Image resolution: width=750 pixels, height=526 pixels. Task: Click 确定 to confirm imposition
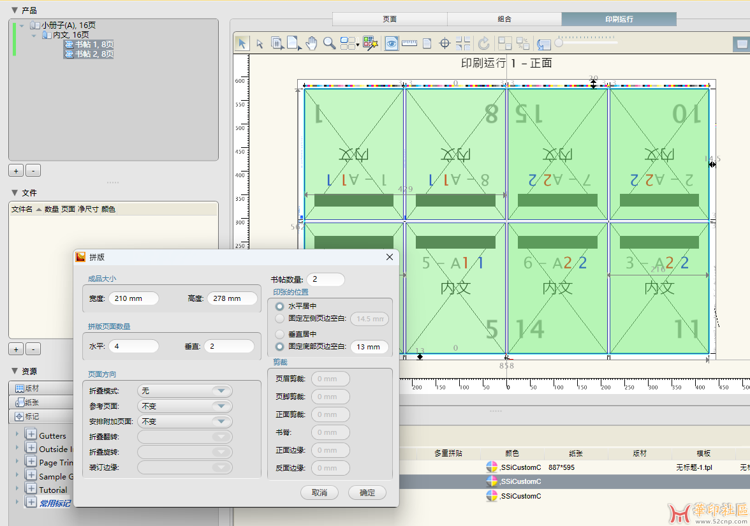tap(367, 492)
